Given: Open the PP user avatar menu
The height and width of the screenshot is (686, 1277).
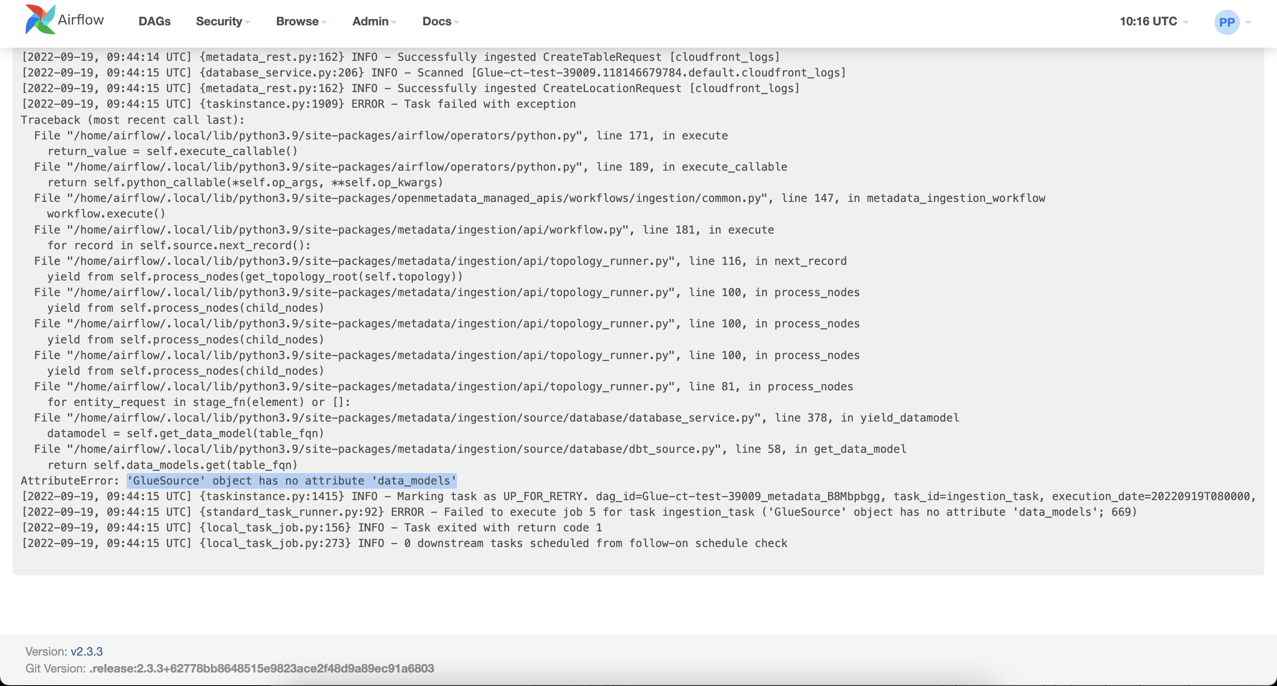Looking at the screenshot, I should click(x=1227, y=21).
